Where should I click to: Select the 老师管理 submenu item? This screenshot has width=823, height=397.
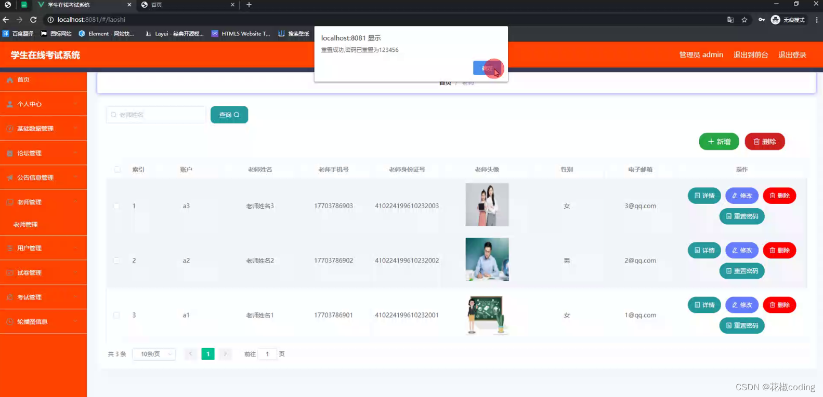[43, 225]
